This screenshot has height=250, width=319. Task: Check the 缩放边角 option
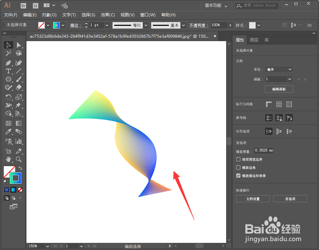pos(238,167)
